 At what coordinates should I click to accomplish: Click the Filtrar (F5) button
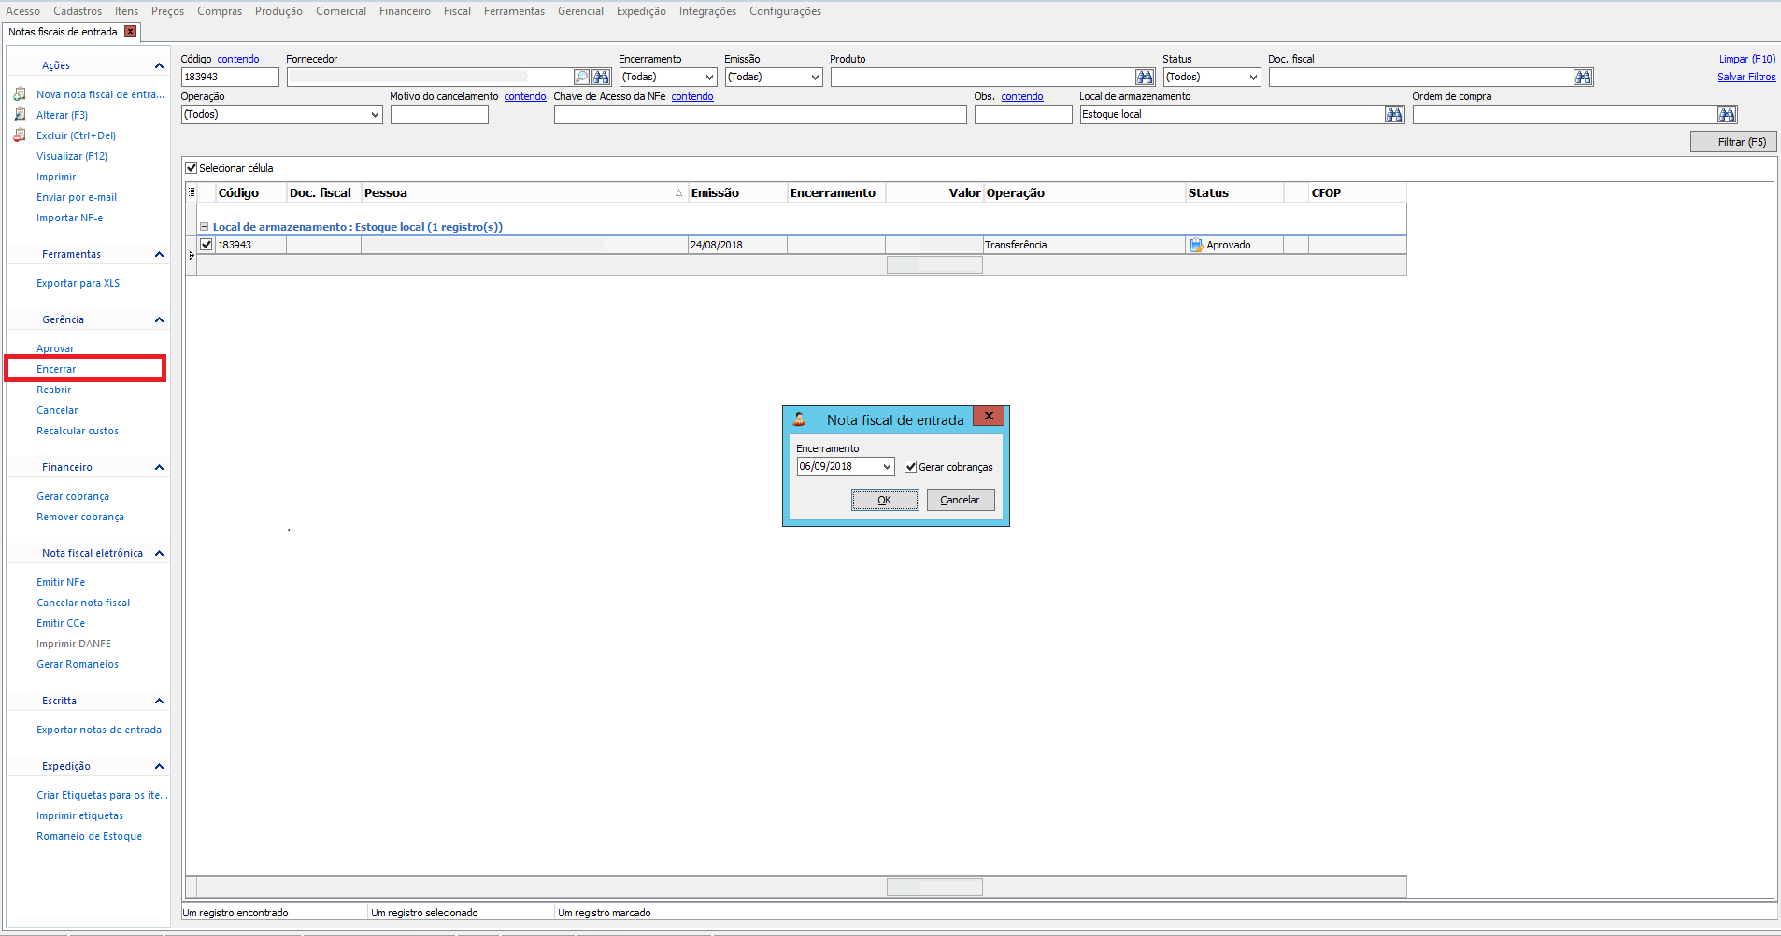tap(1733, 142)
